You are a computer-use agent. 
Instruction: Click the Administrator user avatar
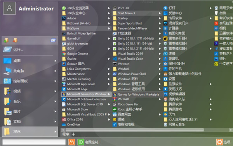click(x=9, y=8)
